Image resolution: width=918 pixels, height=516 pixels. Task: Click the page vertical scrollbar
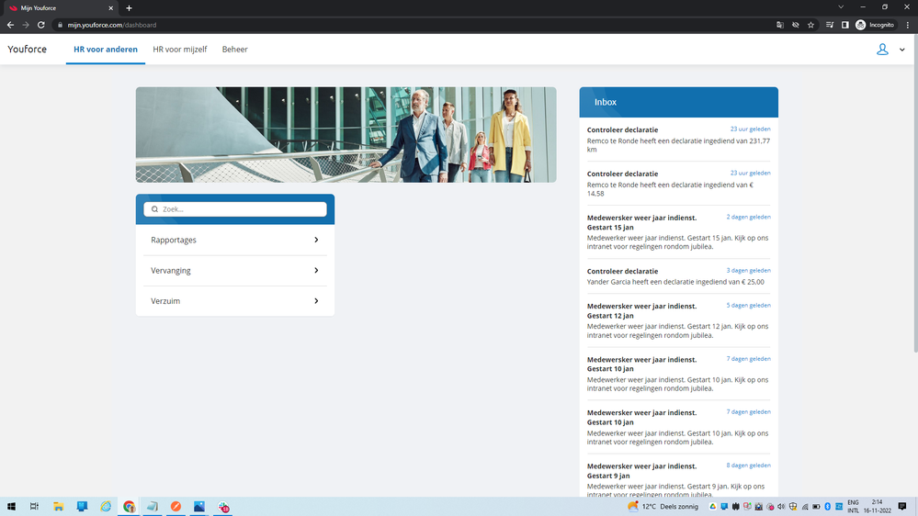915,193
